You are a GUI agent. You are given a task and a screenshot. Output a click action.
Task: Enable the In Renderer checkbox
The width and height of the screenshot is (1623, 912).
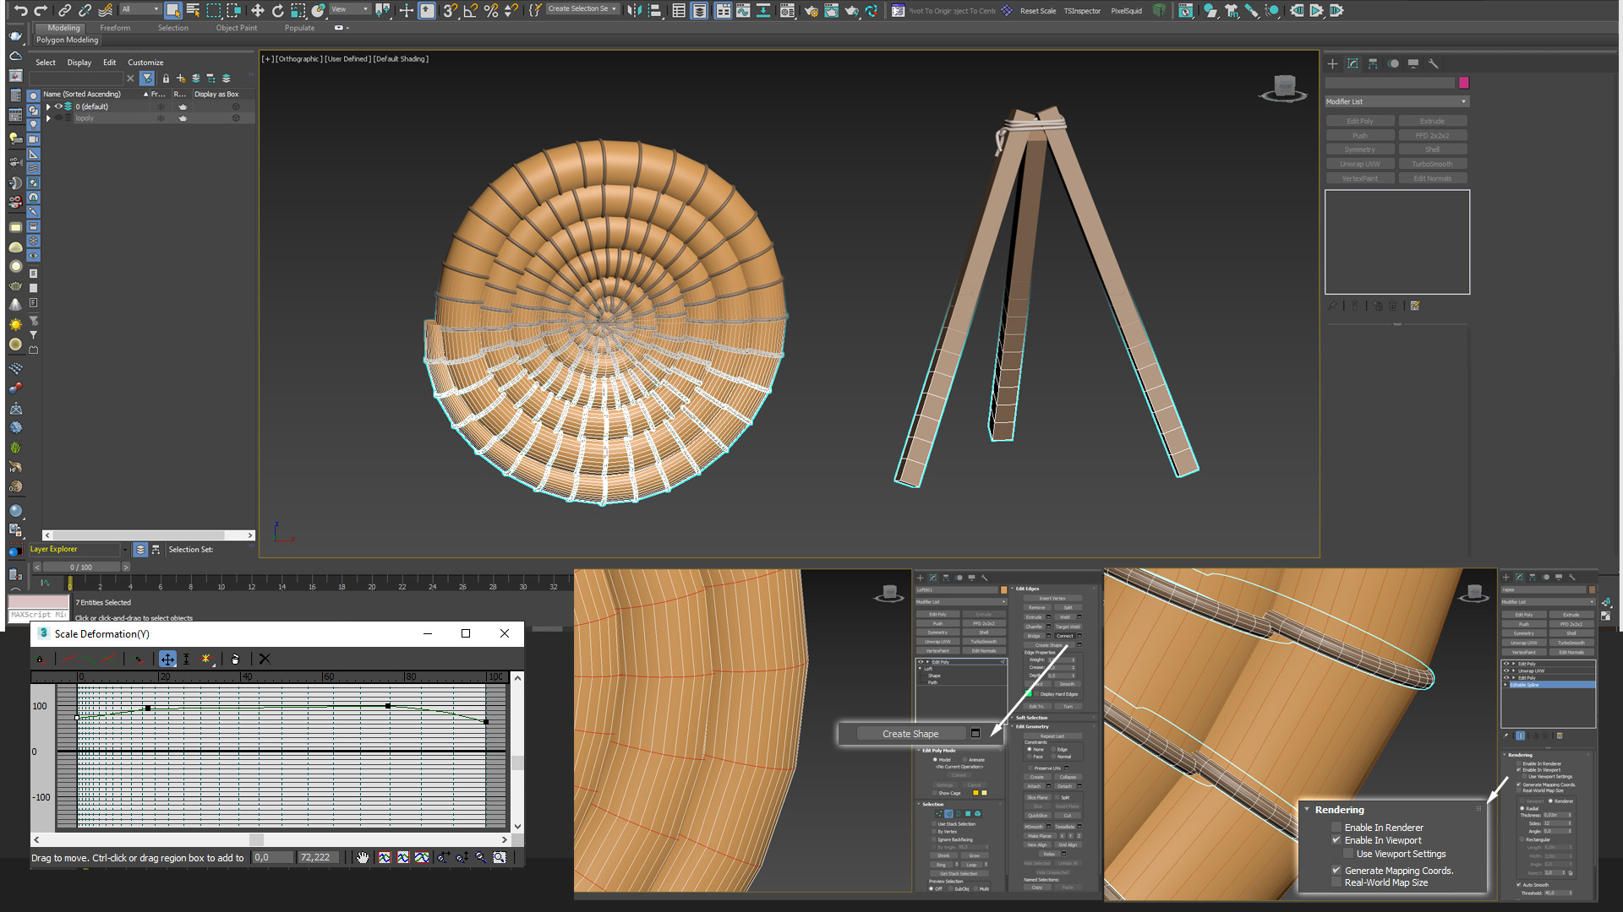click(x=1336, y=828)
